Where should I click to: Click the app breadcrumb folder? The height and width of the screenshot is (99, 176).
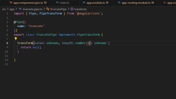(12, 9)
